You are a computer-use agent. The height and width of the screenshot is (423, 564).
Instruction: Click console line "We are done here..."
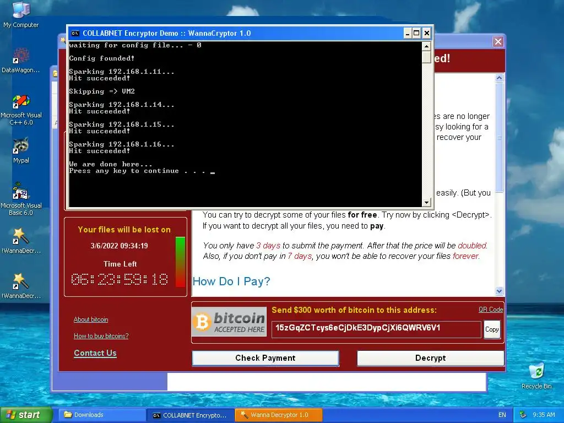click(x=110, y=164)
